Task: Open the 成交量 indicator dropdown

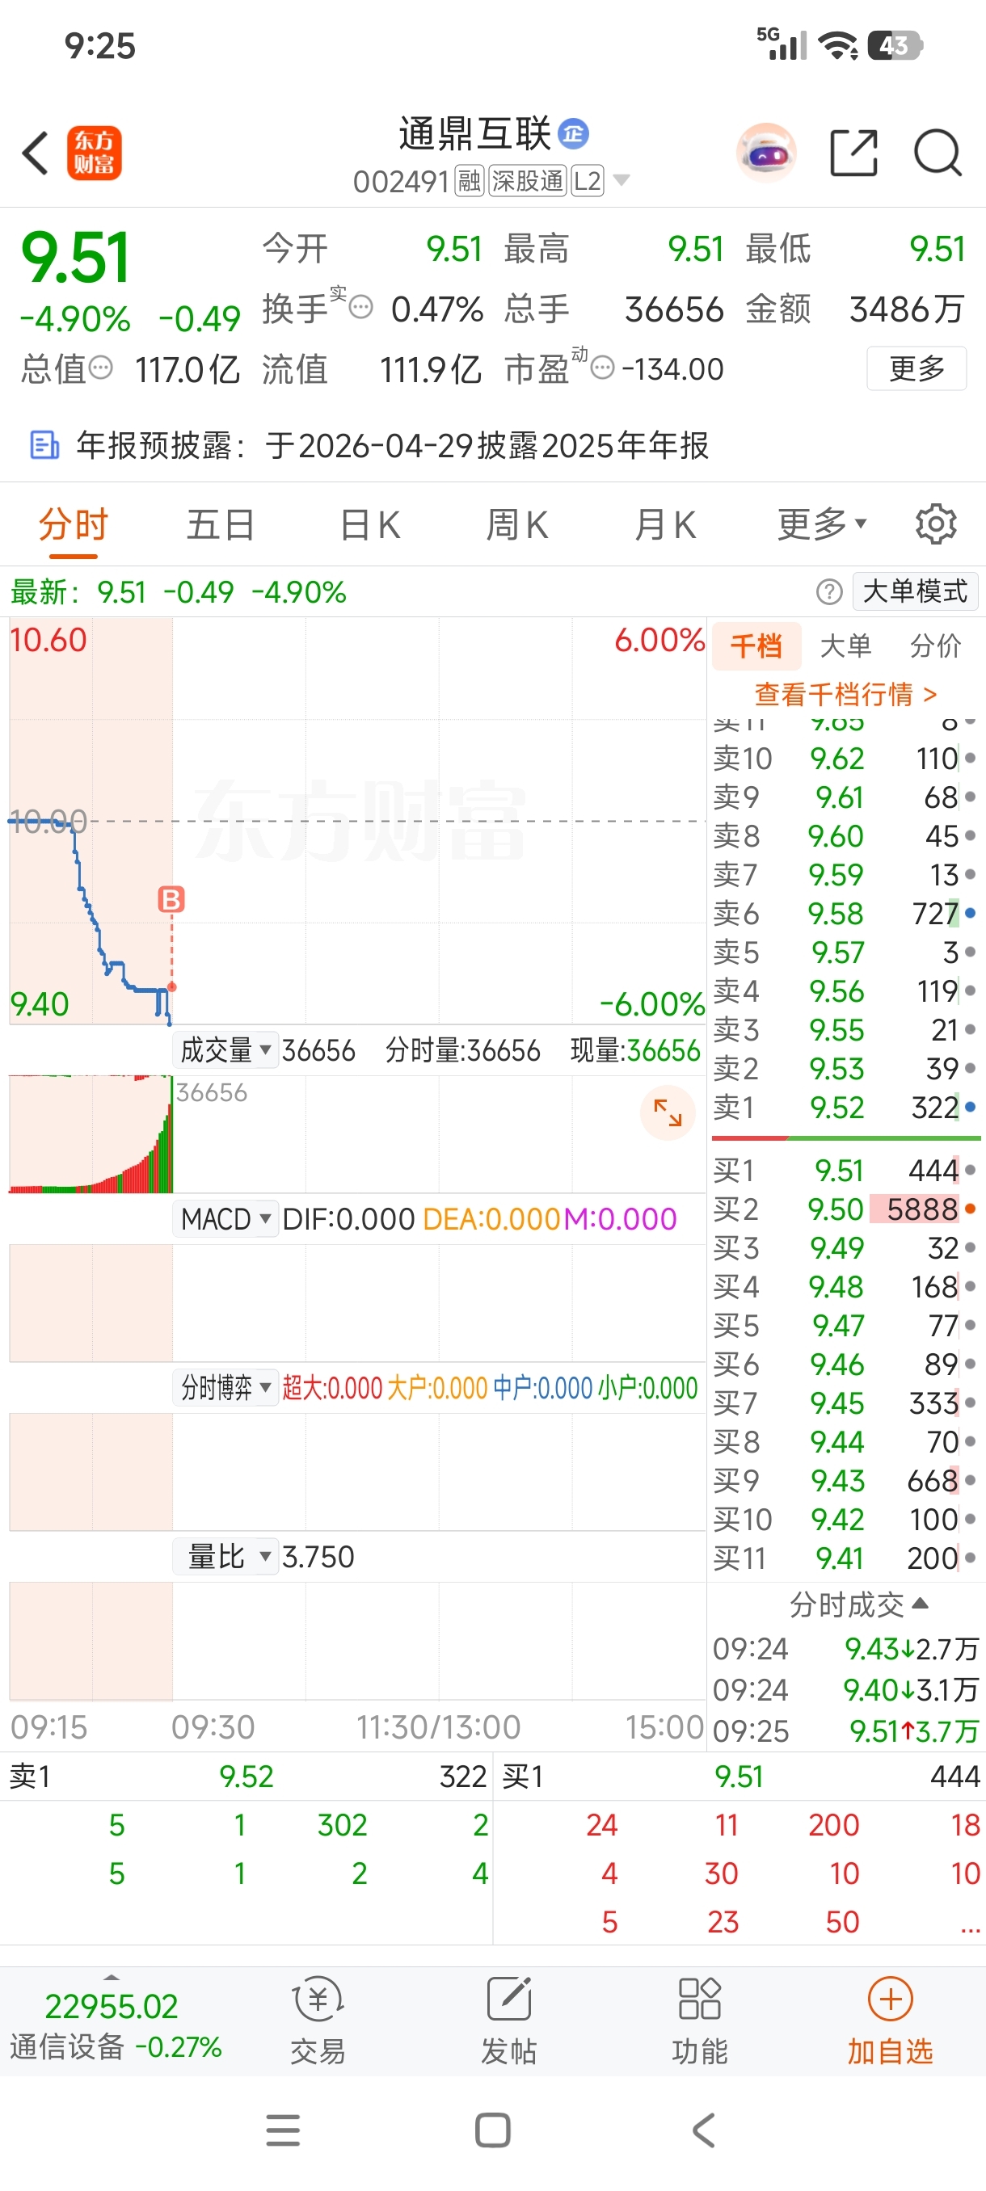Action: (225, 1050)
